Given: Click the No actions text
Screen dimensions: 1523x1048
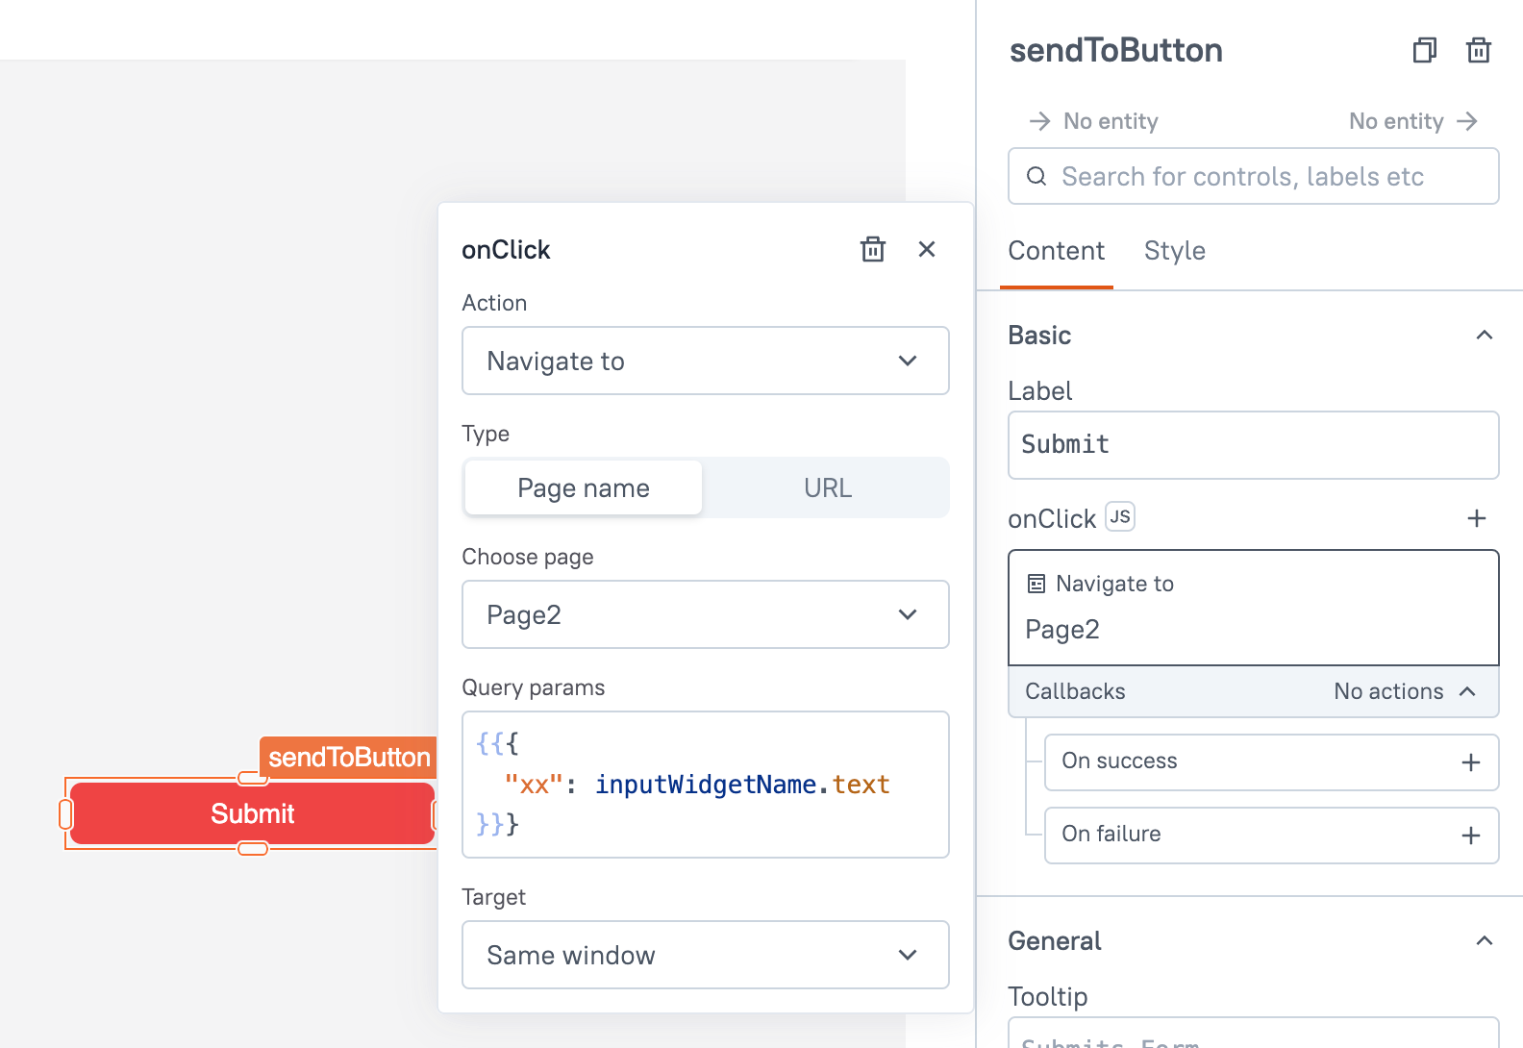Looking at the screenshot, I should pos(1388,691).
